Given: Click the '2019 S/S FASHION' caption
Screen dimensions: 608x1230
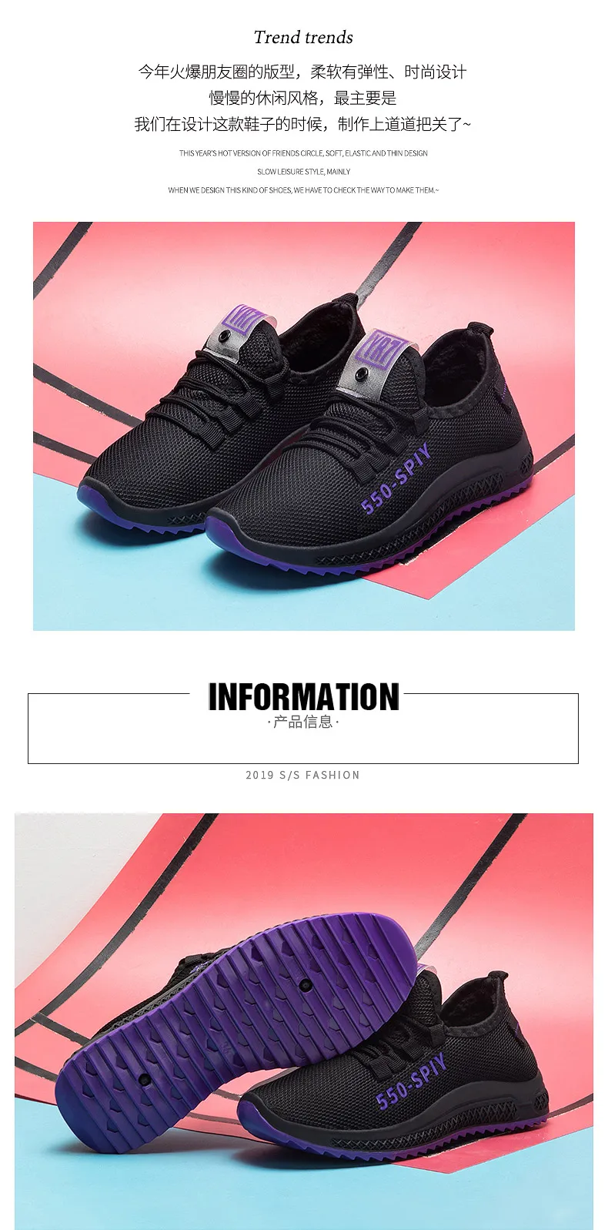Looking at the screenshot, I should tap(303, 775).
